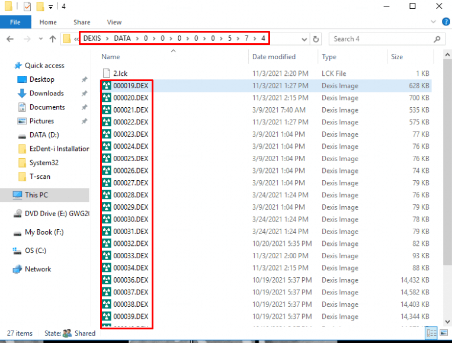The width and height of the screenshot is (452, 343).
Task: Open the File menu tab
Action: [x=15, y=22]
